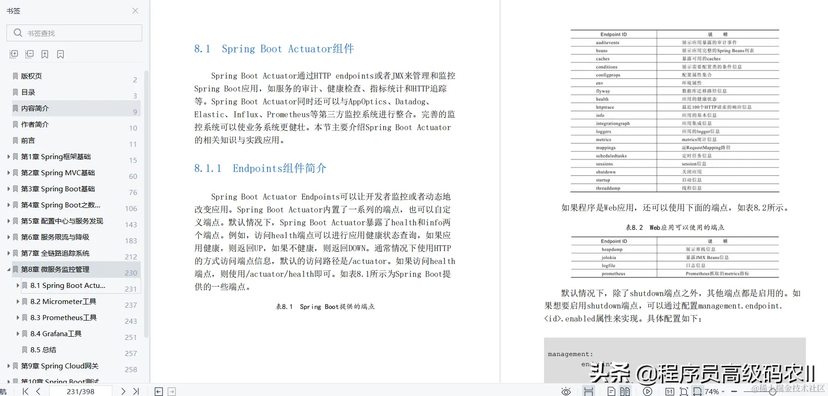
Task: Fit page width to window
Action: (698, 391)
